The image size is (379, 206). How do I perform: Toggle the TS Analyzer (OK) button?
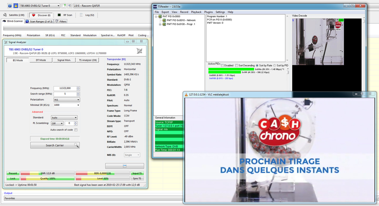pyautogui.click(x=87, y=60)
